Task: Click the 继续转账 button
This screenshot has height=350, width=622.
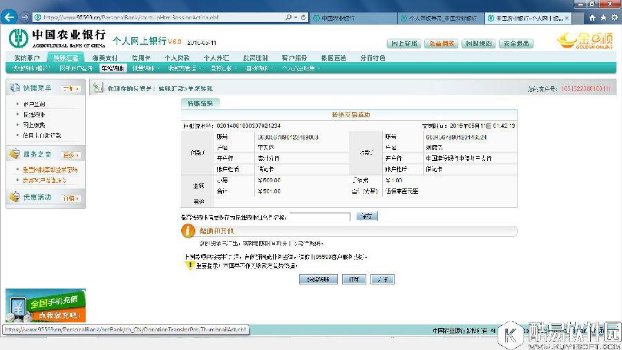Action: tap(319, 279)
